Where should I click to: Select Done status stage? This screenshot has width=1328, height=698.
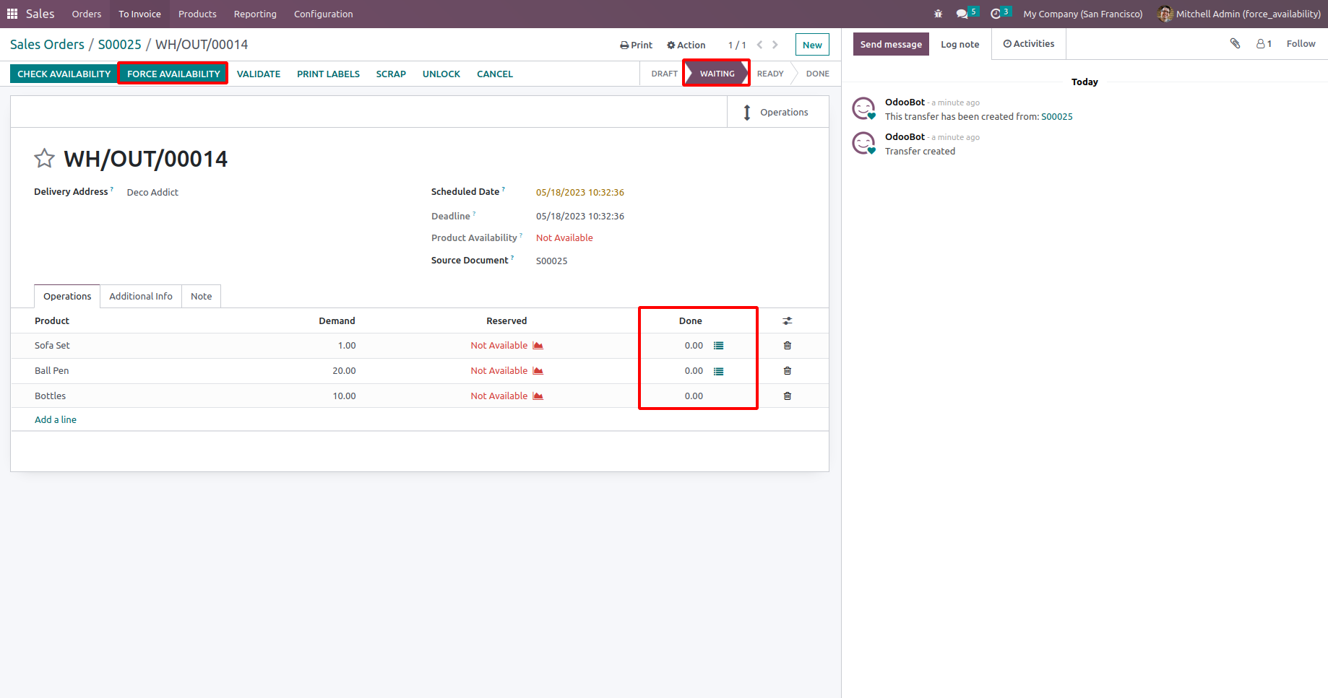(x=817, y=74)
